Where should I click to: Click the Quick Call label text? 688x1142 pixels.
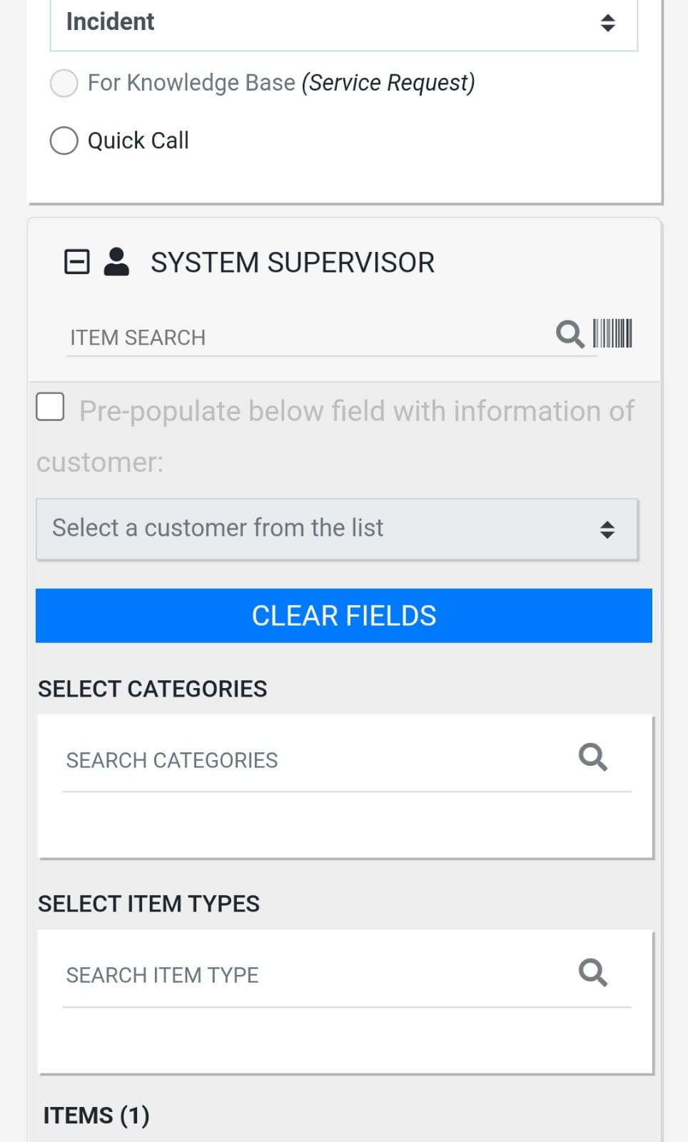[138, 141]
